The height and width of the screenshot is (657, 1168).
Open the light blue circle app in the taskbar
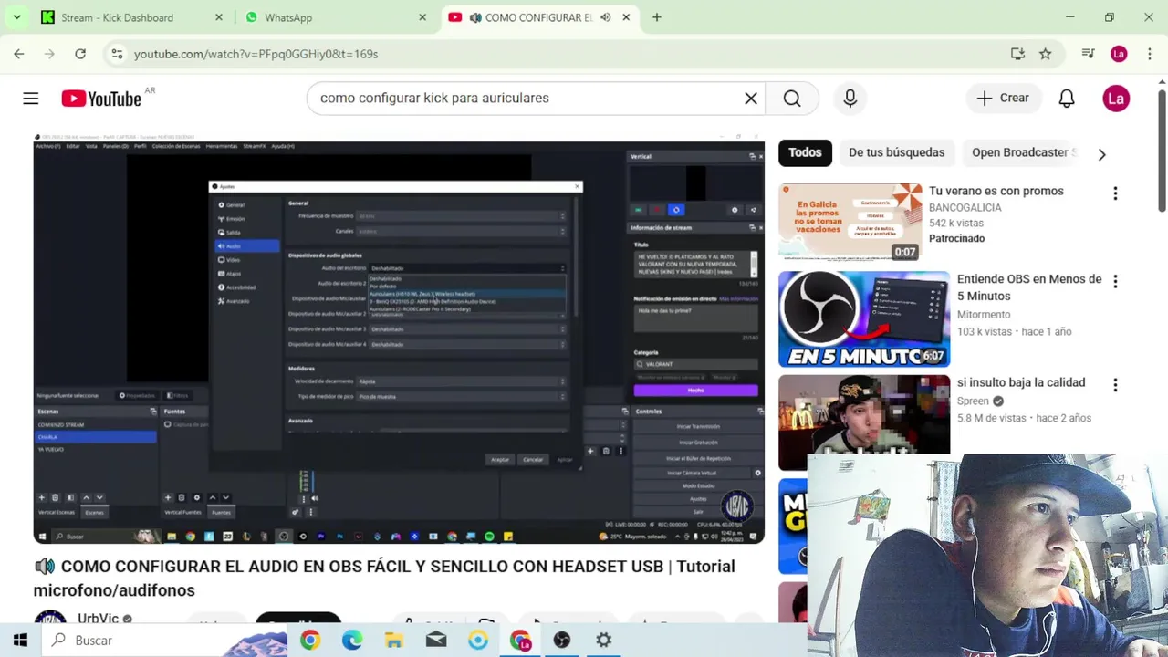[478, 641]
